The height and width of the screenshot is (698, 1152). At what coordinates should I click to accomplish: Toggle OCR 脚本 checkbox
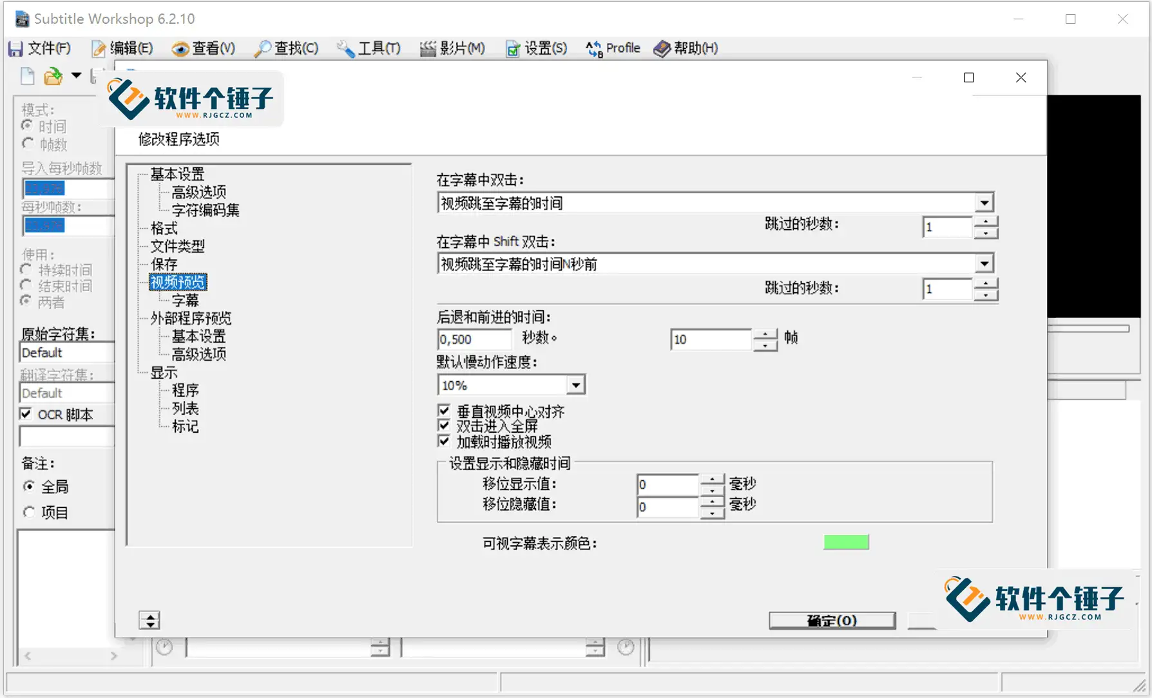[x=26, y=414]
